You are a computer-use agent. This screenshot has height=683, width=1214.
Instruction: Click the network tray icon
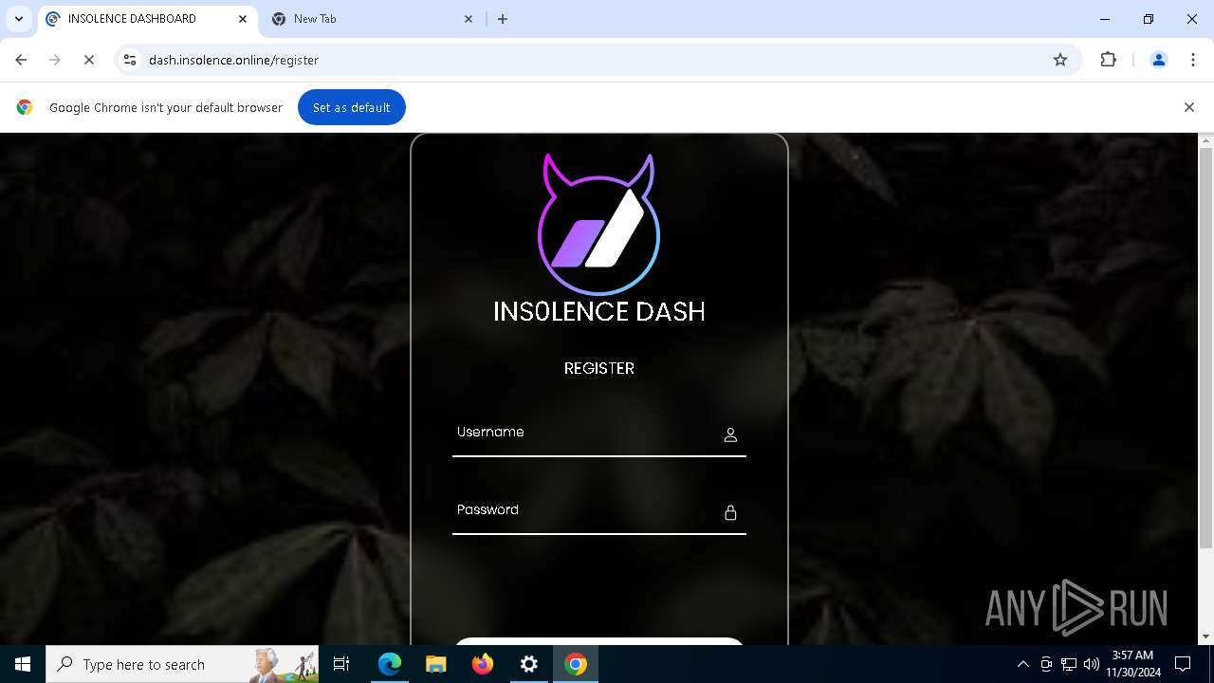tap(1069, 664)
